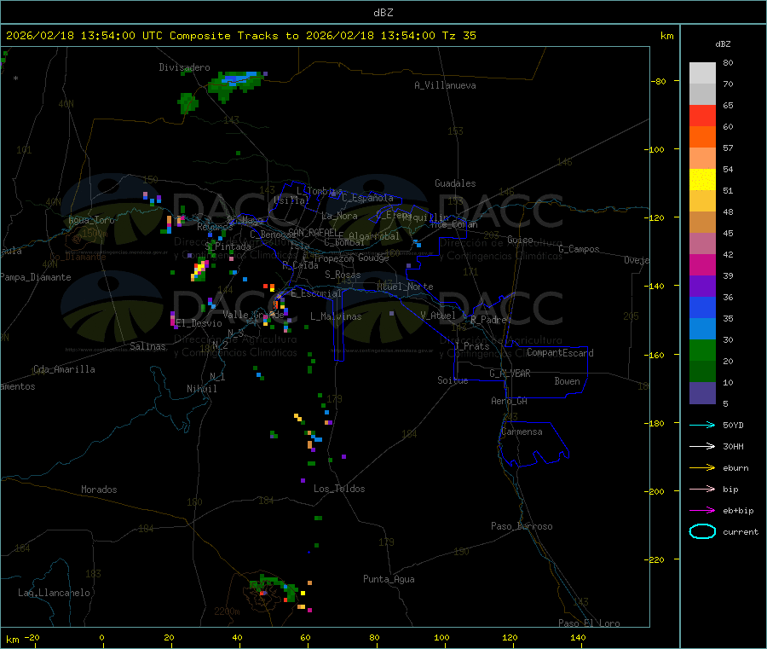Viewport: 767px width, 649px height.
Task: Click the 'Divisadero' map label
Action: [184, 67]
